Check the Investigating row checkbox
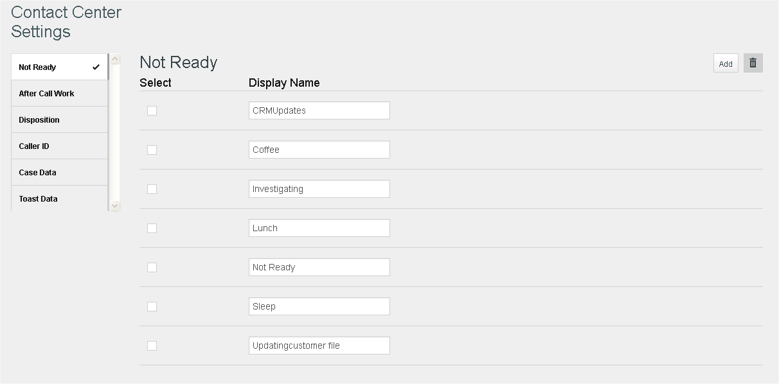The width and height of the screenshot is (779, 384). (x=152, y=189)
